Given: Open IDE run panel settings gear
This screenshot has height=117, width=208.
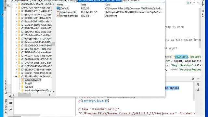Looking at the screenshot, I should (193, 79).
